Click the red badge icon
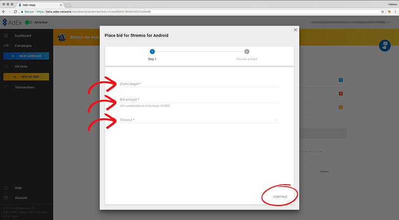 click(341, 94)
